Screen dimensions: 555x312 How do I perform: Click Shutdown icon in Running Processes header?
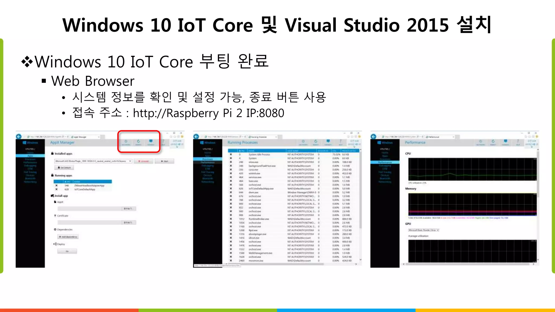(303, 142)
